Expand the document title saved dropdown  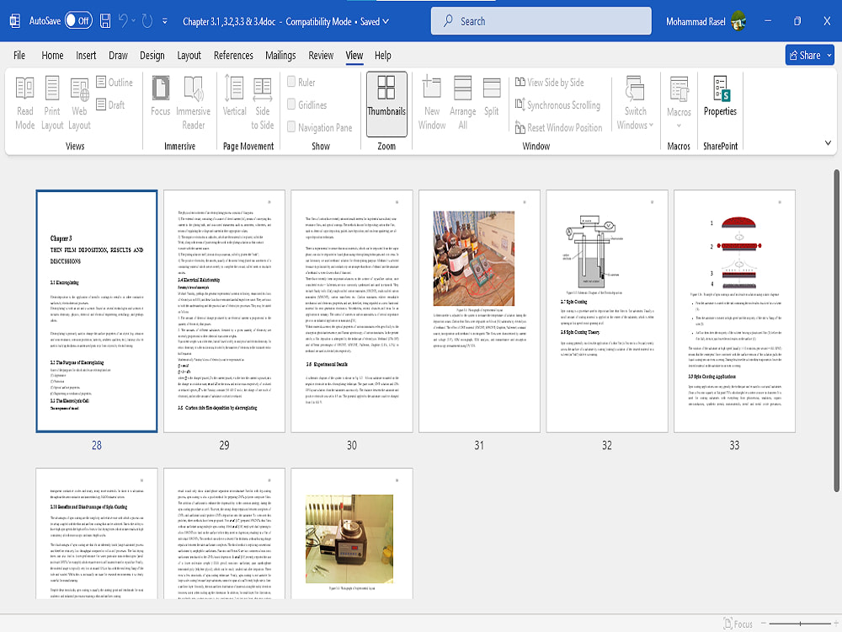click(386, 22)
